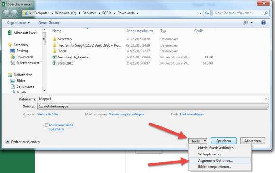275x173 pixels.
Task: Choose Allgemeine Optionen from Tools menu
Action: click(x=215, y=161)
